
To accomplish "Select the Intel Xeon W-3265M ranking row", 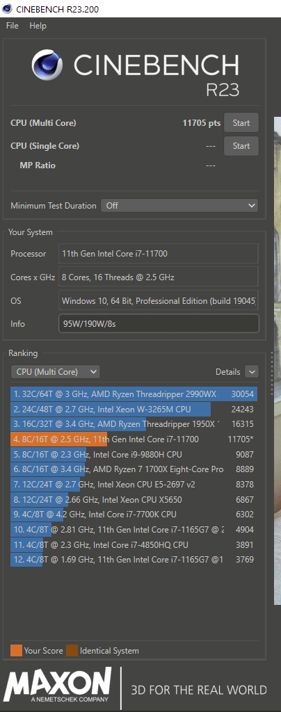I will pos(134,409).
